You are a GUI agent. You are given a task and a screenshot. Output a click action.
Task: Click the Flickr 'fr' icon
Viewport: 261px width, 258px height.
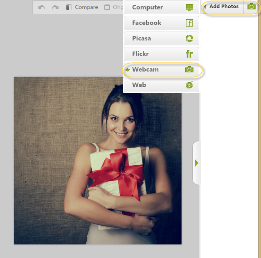coord(189,54)
